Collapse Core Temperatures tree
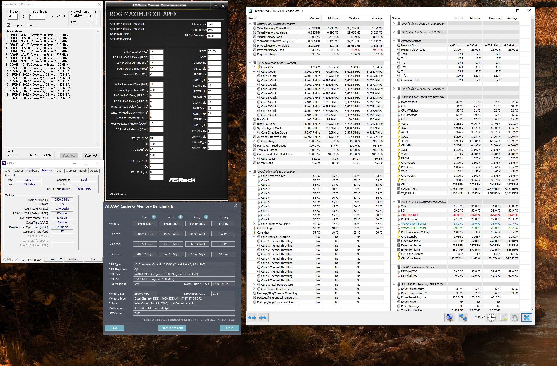 pos(254,176)
